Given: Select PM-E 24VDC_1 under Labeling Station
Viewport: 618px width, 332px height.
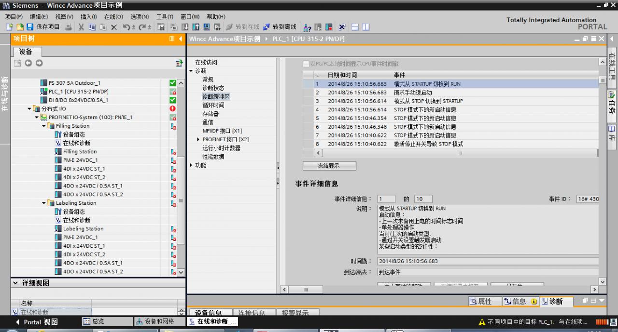Looking at the screenshot, I should (x=80, y=238).
